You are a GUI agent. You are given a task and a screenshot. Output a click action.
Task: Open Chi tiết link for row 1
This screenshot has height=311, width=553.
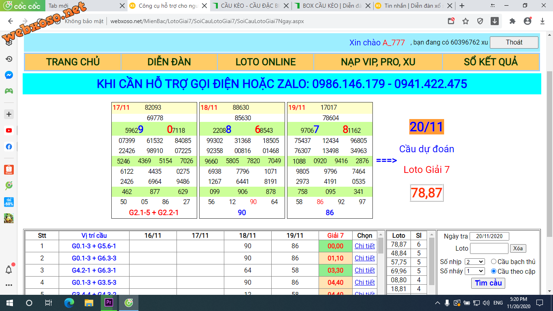(x=364, y=246)
